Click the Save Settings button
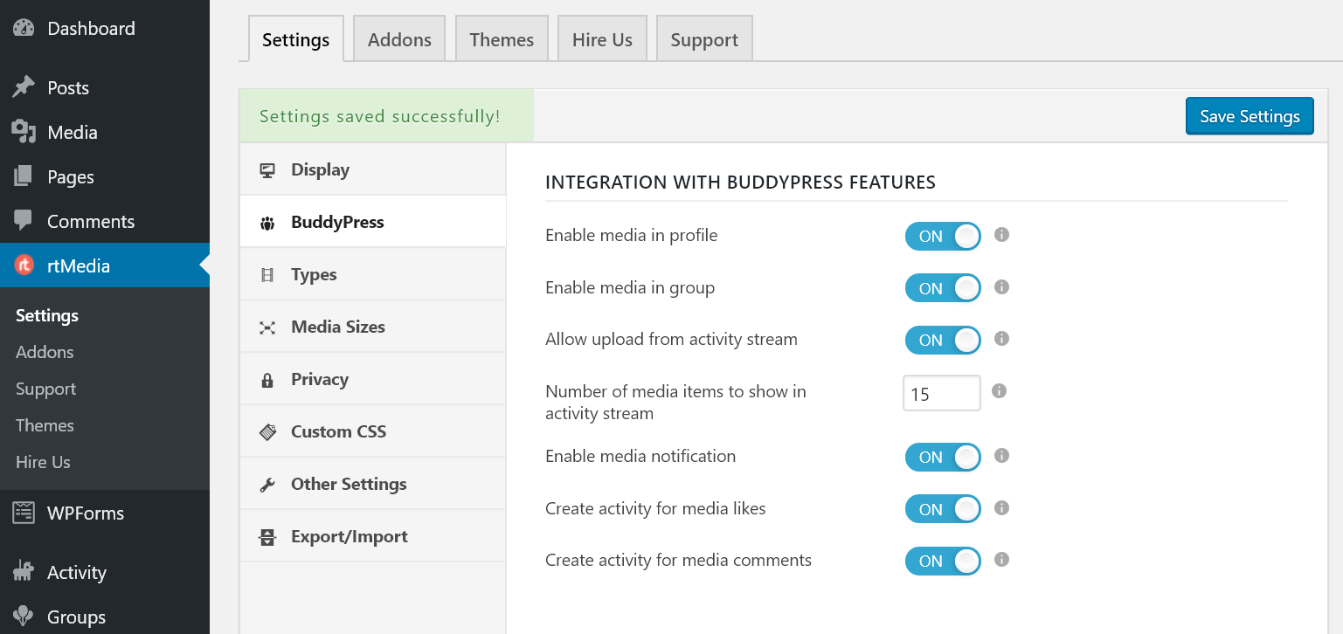This screenshot has height=634, width=1343. tap(1249, 115)
